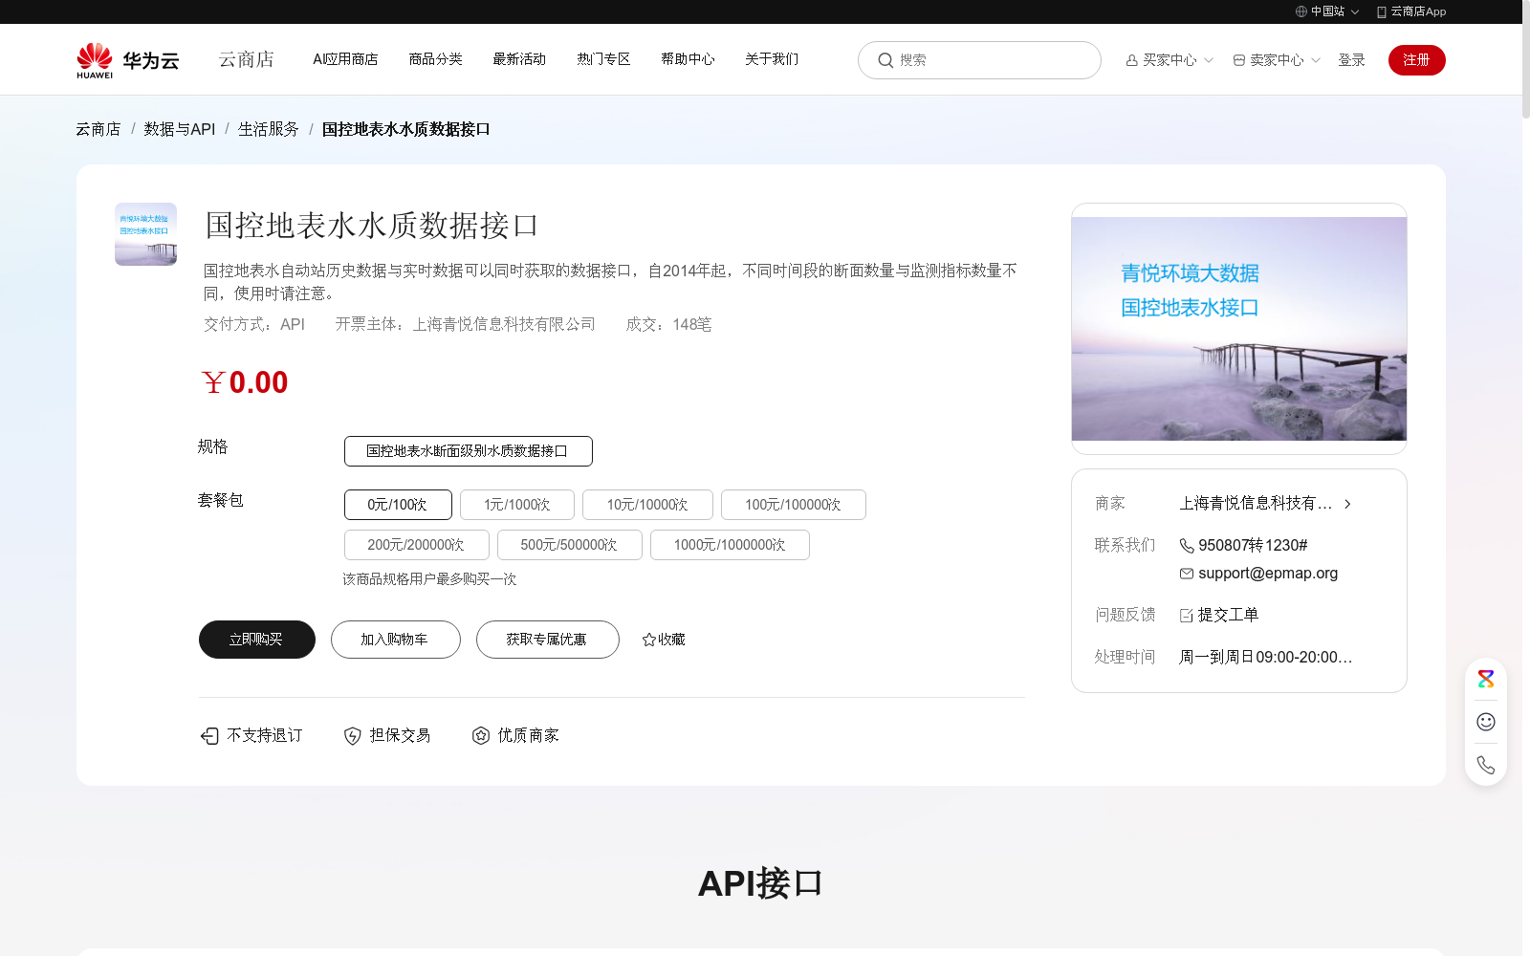Click the small product thumbnail beside title
Image resolution: width=1530 pixels, height=956 pixels.
(x=145, y=234)
